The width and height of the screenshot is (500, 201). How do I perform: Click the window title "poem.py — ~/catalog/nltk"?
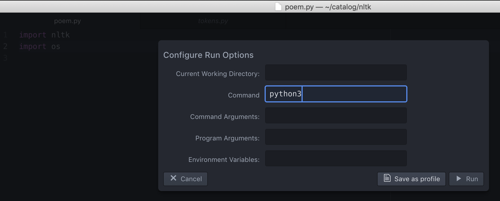coord(328,7)
